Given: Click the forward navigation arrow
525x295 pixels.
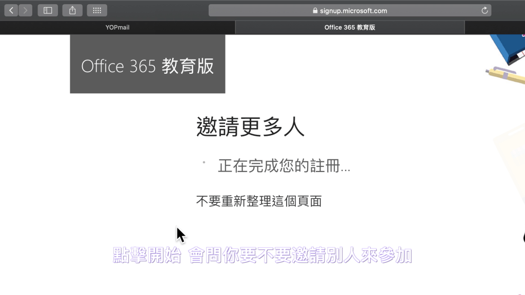Looking at the screenshot, I should 26,10.
